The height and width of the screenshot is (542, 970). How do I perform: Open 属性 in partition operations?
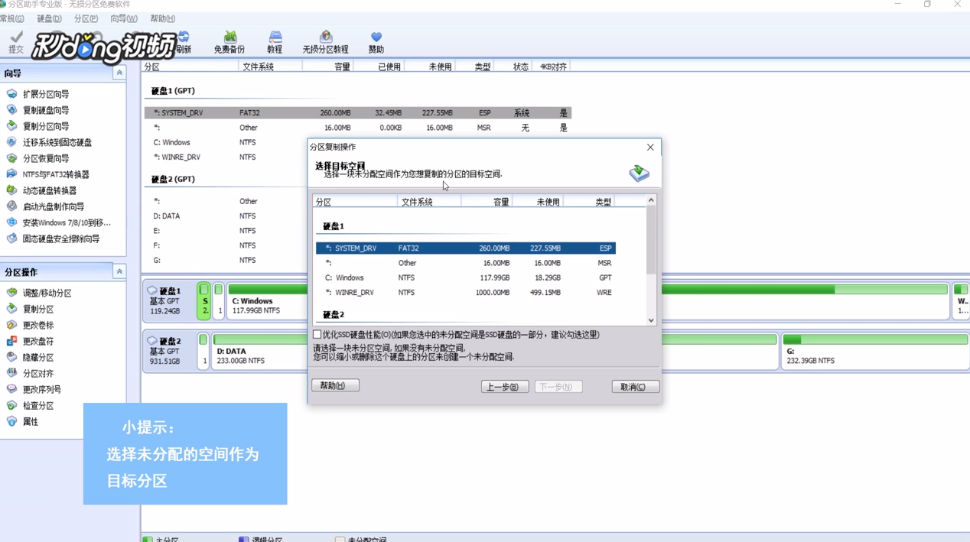[30, 421]
